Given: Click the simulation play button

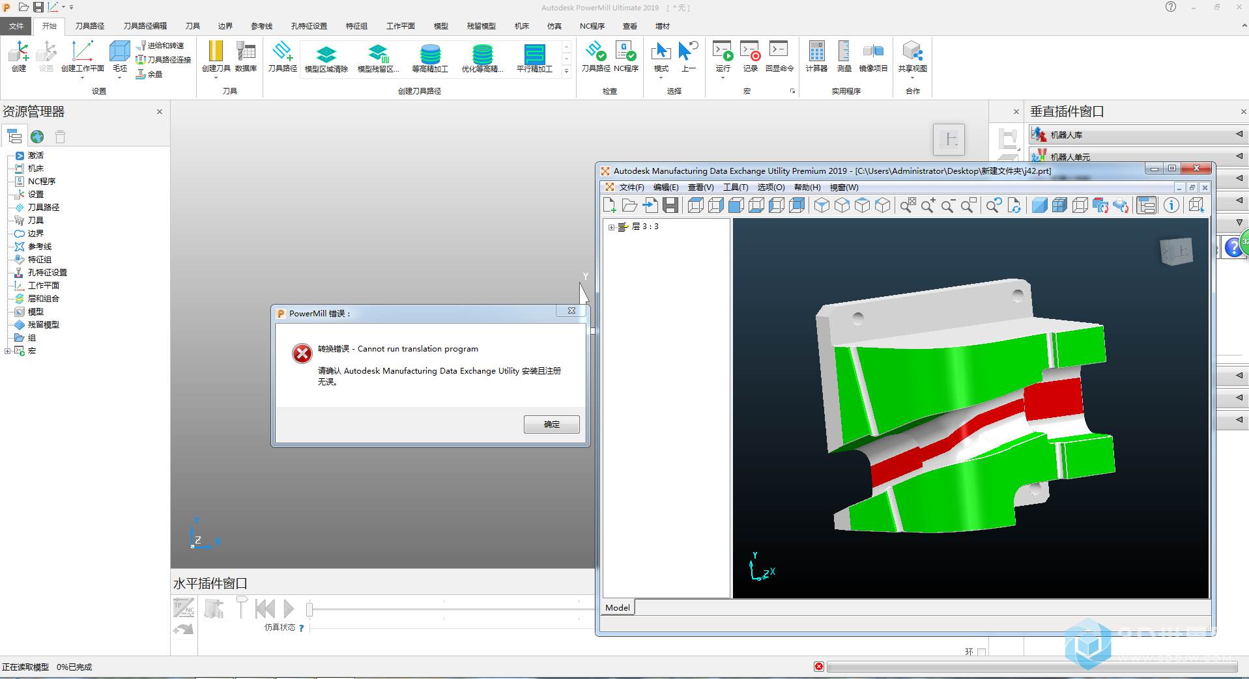Looking at the screenshot, I should click(x=289, y=609).
